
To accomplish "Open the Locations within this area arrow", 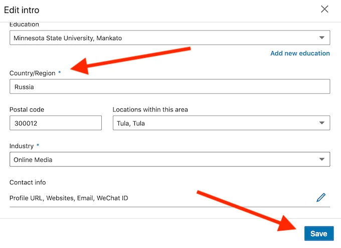I will click(321, 123).
